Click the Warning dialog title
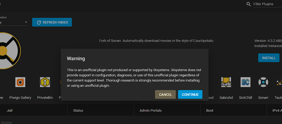Image resolution: width=282 pixels, height=124 pixels. [x=76, y=59]
